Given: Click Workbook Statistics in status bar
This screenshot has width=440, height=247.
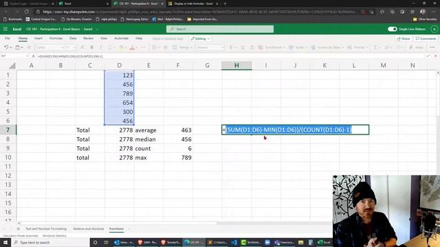Looking at the screenshot, I should (54, 236).
